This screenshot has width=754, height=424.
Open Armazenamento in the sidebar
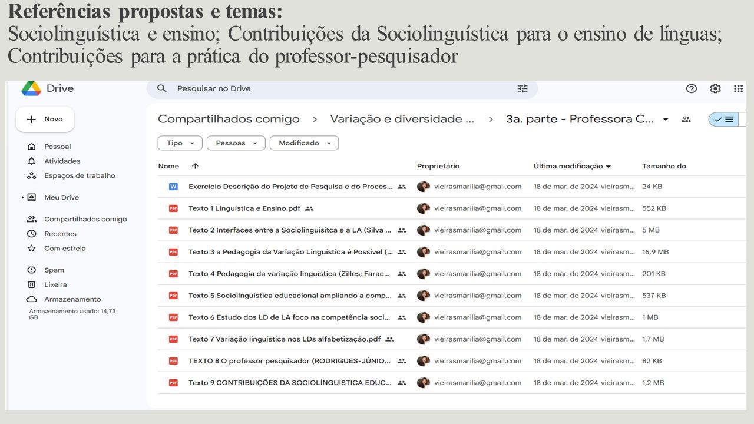[x=72, y=299]
